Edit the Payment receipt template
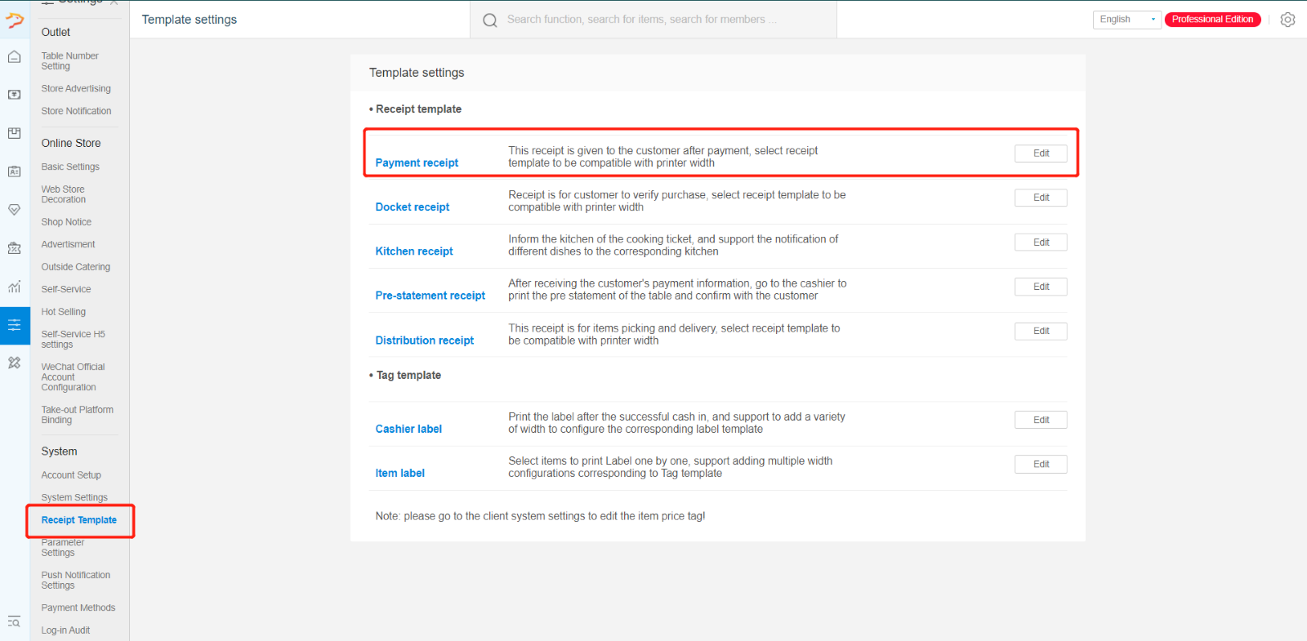Image resolution: width=1307 pixels, height=641 pixels. tap(1041, 154)
